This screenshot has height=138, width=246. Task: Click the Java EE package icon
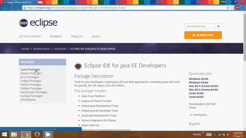pos(78,66)
